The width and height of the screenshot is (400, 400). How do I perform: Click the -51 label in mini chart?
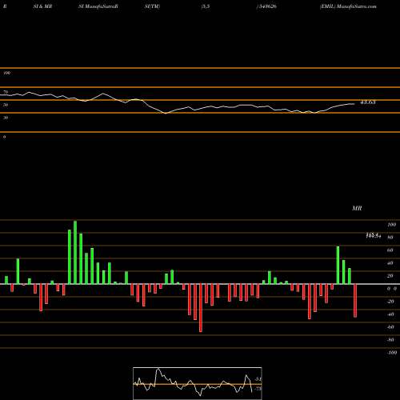(x=258, y=379)
